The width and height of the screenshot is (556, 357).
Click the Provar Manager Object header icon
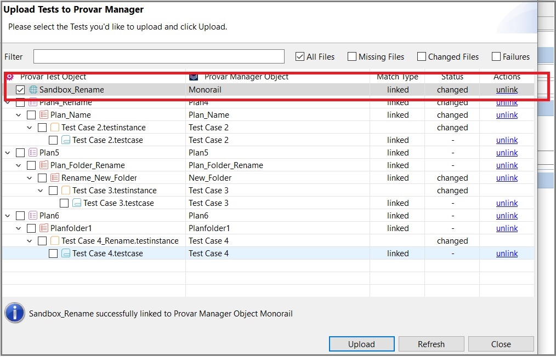coord(194,77)
